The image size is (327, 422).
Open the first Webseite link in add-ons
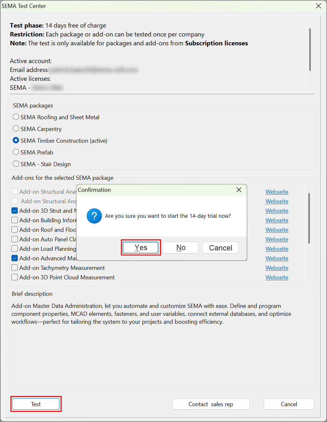277,192
